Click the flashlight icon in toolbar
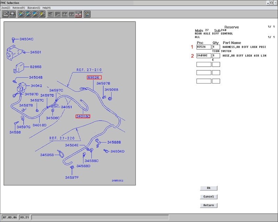 tap(87, 14)
